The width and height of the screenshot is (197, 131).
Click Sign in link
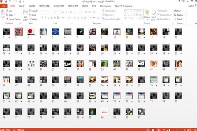pos(191,6)
